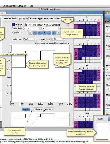Viewport: 110px width, 144px height.
Task: Switch to the 1 Minute timestep
Action: pos(49,109)
